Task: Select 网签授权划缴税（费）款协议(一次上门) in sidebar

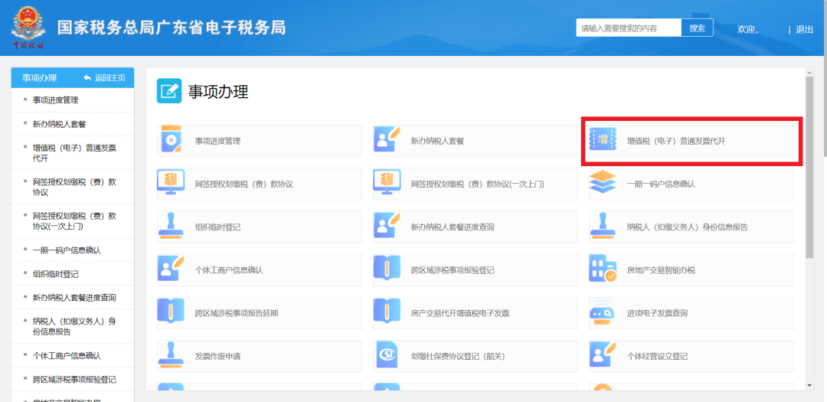Action: [73, 221]
